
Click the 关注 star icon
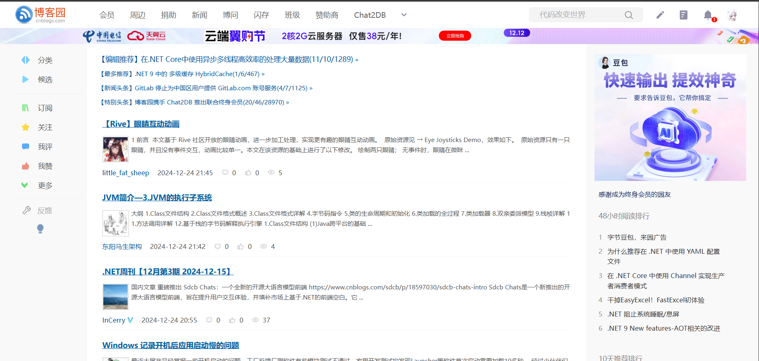coord(26,127)
